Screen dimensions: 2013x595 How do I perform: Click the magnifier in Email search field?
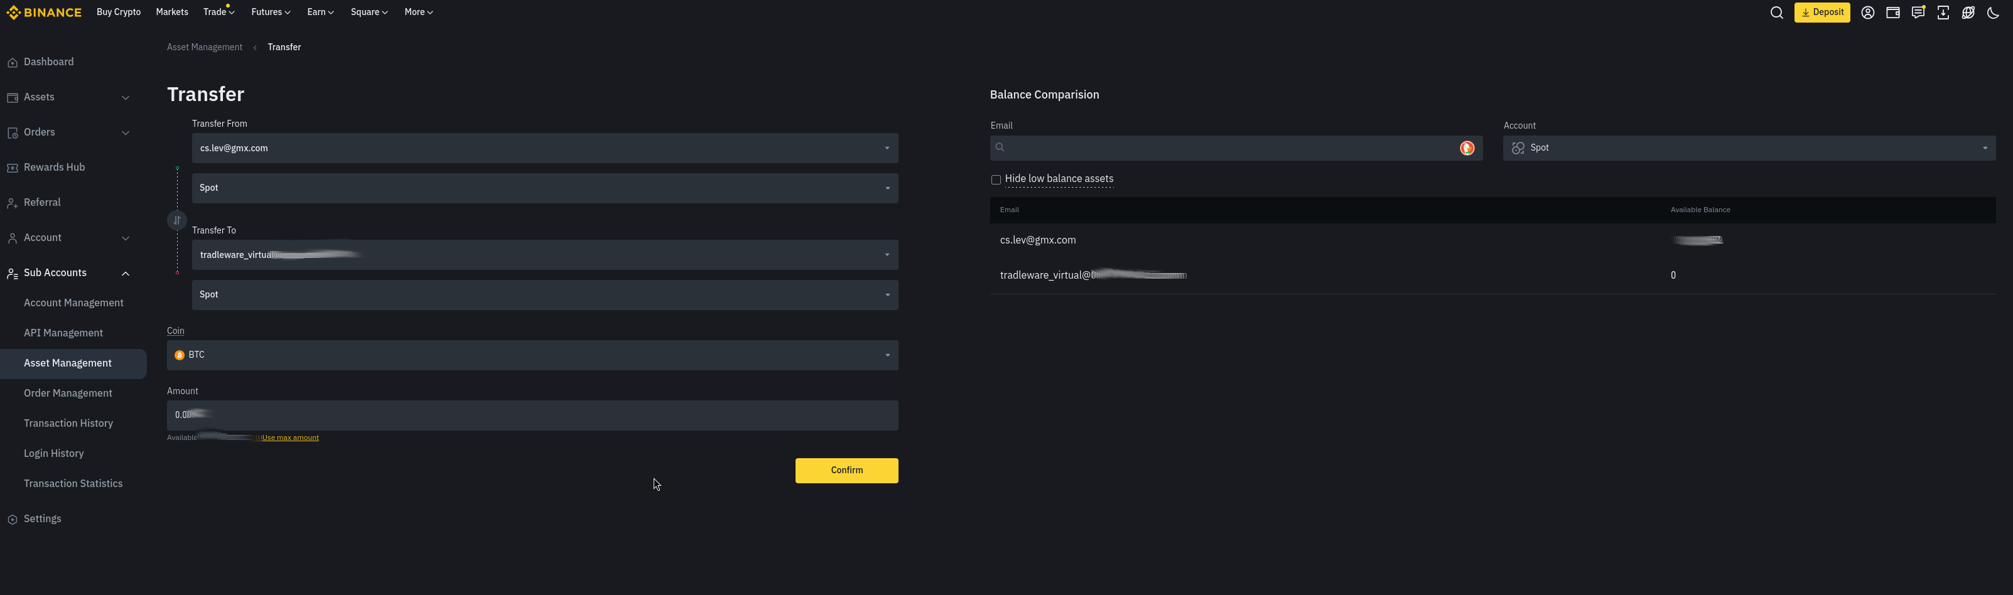click(1000, 147)
